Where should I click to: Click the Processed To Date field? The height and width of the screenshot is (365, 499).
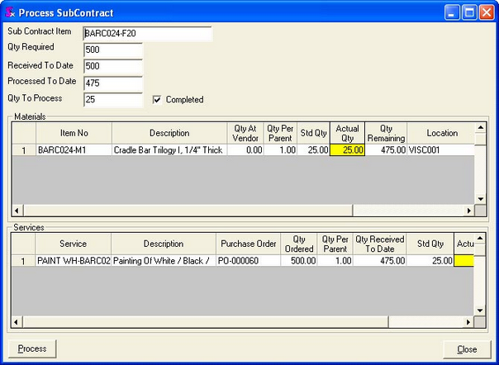(112, 83)
